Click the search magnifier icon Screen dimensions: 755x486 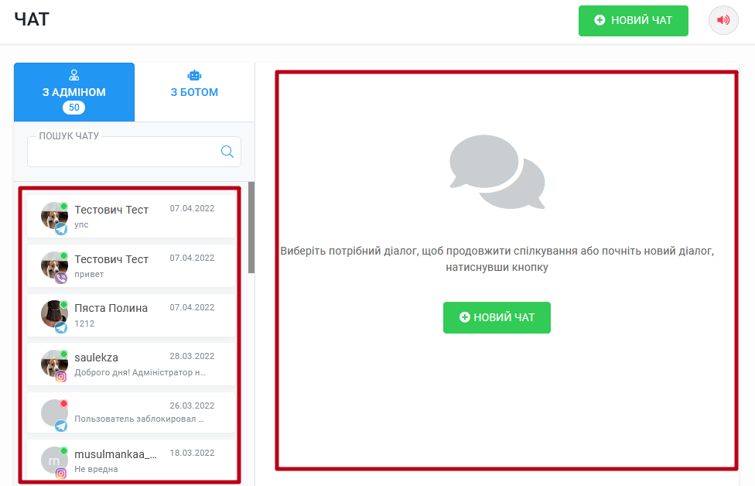tap(227, 152)
